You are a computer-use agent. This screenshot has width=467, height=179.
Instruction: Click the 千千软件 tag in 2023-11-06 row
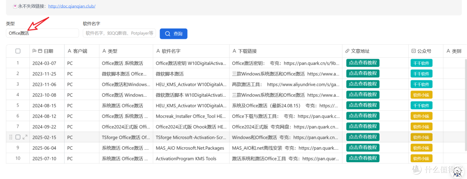click(x=422, y=84)
